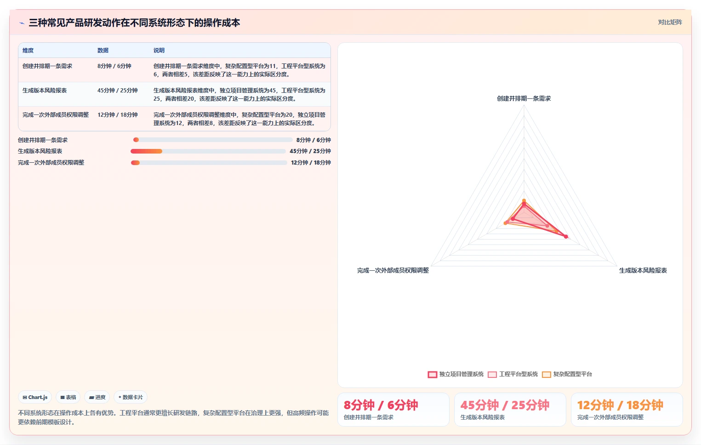Viewport: 701px width, 445px height.
Task: Click the footer summary paragraph
Action: pos(174,417)
